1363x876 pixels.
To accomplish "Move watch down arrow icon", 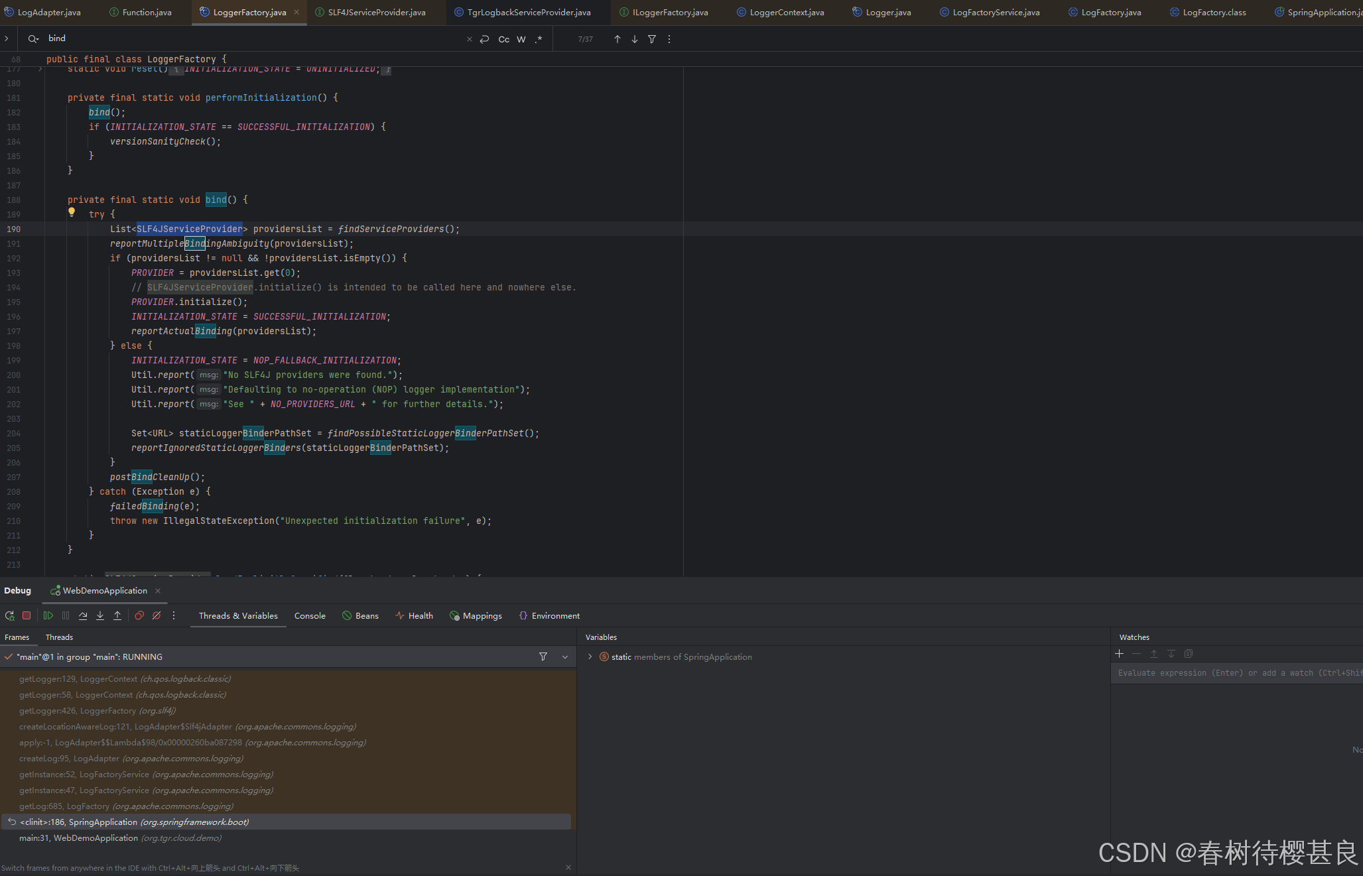I will [x=1171, y=654].
